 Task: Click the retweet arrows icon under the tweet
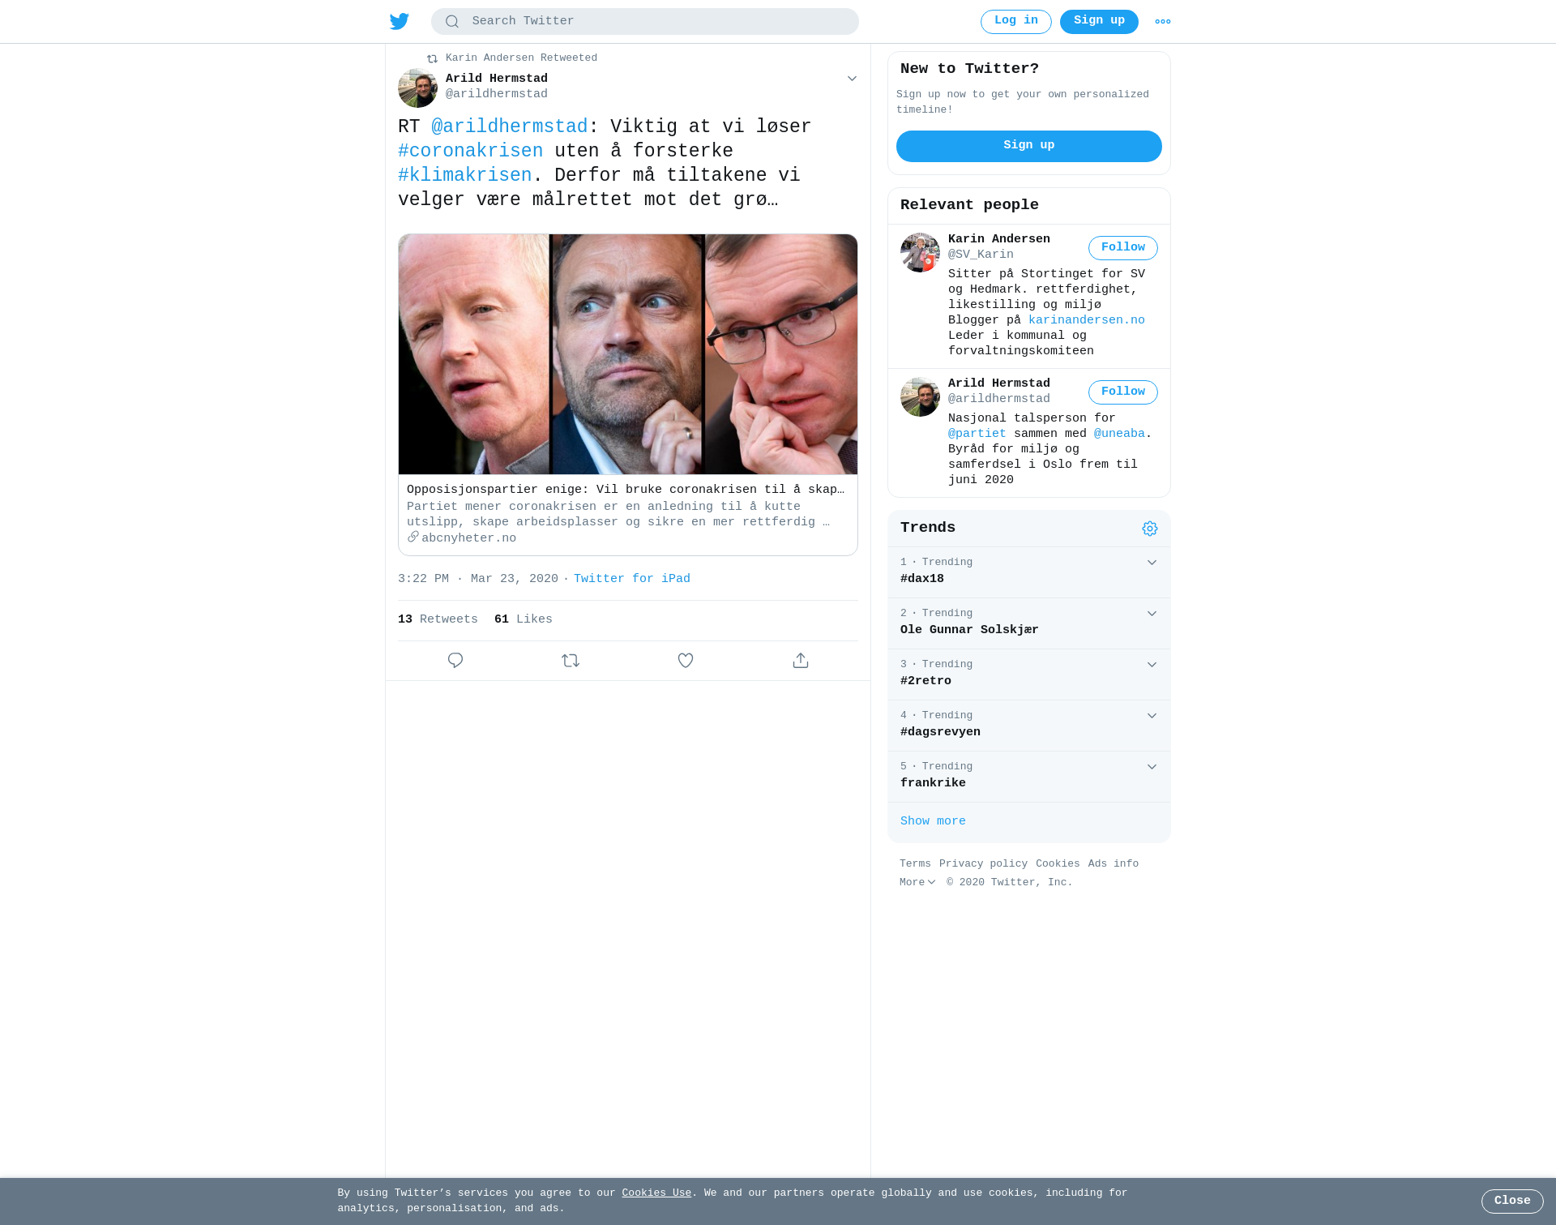tap(571, 661)
